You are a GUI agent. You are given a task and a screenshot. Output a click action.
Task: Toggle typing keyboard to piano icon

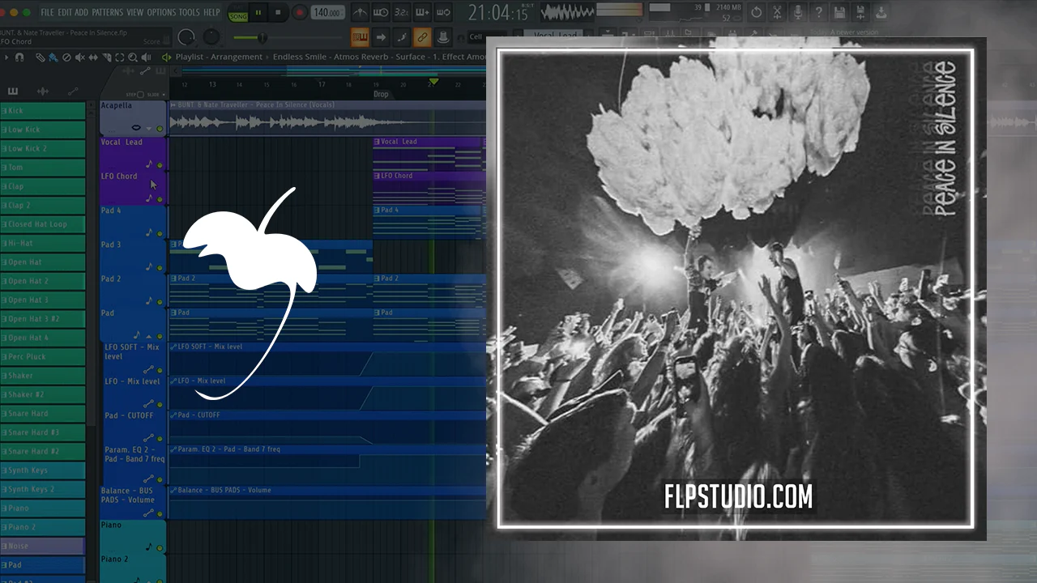tap(361, 37)
